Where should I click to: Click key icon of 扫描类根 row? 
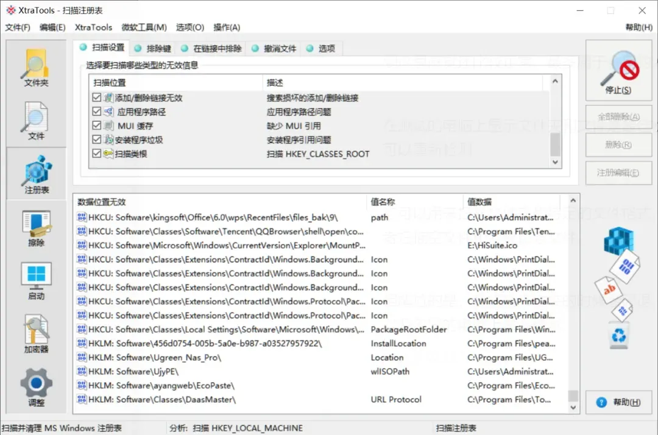click(108, 154)
